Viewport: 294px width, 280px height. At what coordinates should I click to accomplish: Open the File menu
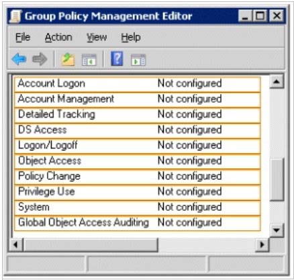coord(23,37)
